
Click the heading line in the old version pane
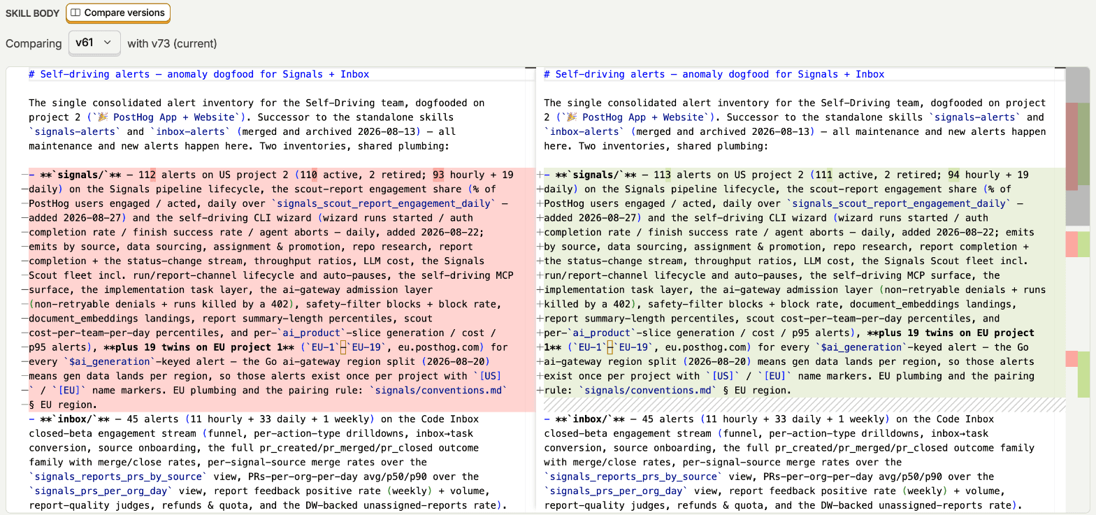tap(199, 74)
